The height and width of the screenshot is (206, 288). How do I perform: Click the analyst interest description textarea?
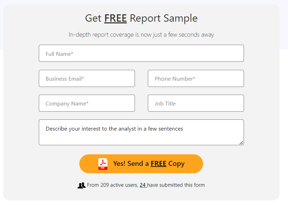tap(141, 132)
